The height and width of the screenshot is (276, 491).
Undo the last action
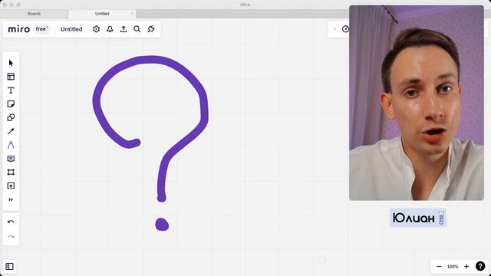tap(11, 222)
